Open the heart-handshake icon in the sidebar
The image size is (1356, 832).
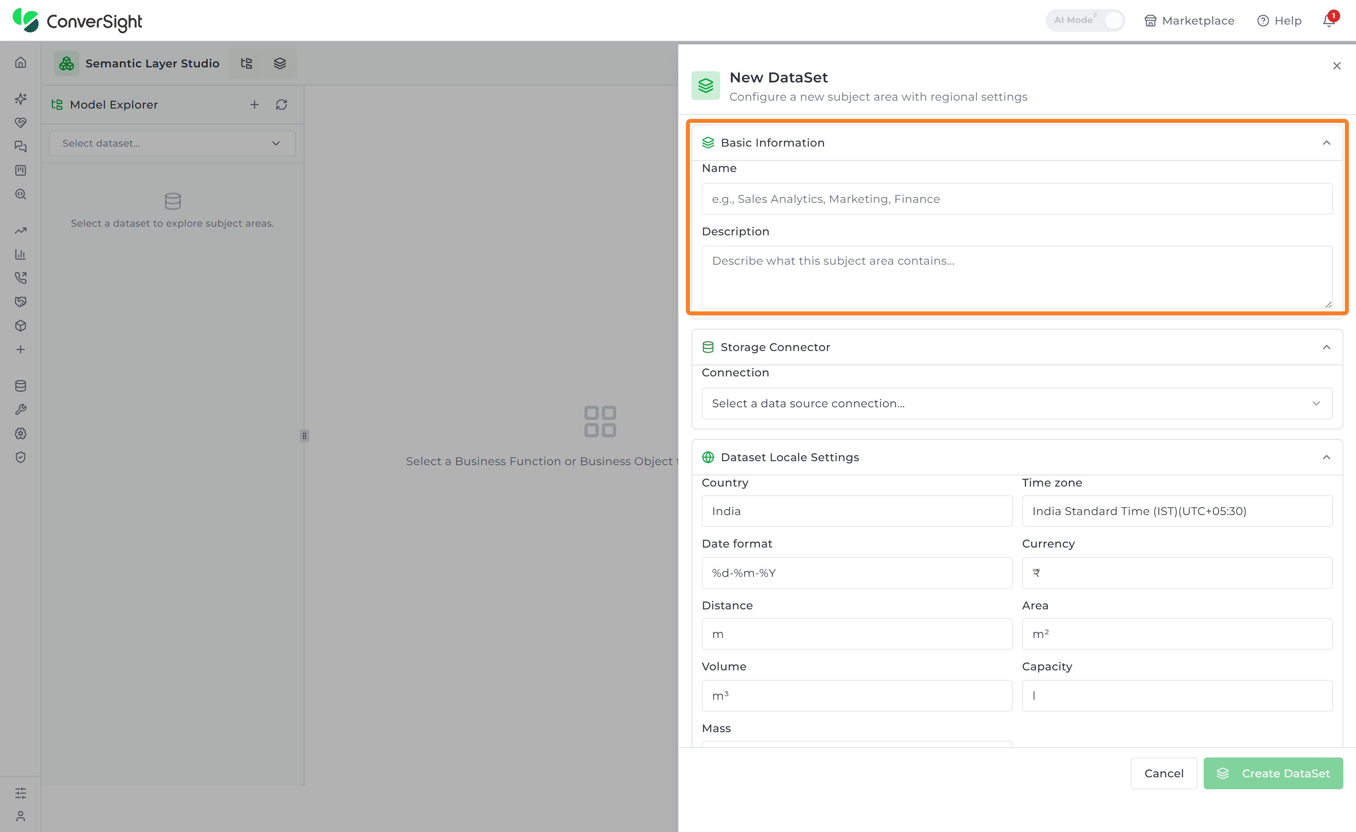(x=20, y=123)
